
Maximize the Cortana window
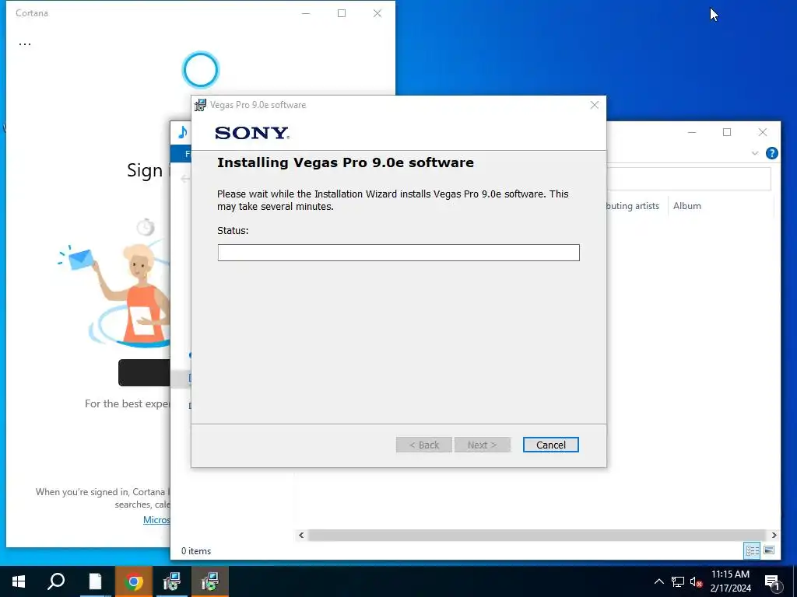tap(342, 13)
